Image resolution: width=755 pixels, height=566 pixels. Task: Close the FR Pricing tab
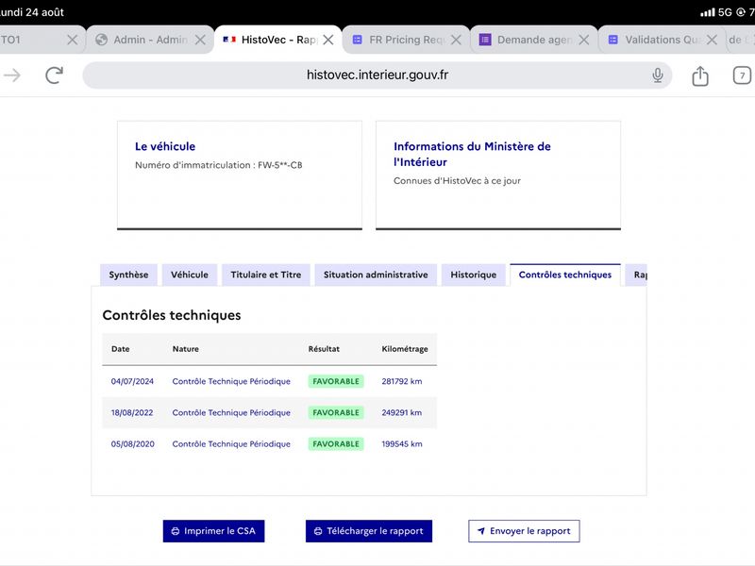pyautogui.click(x=456, y=40)
